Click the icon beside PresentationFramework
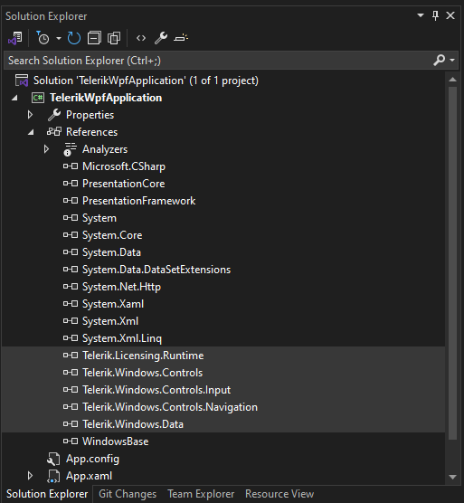Viewport: 464px width, 503px height. 71,201
